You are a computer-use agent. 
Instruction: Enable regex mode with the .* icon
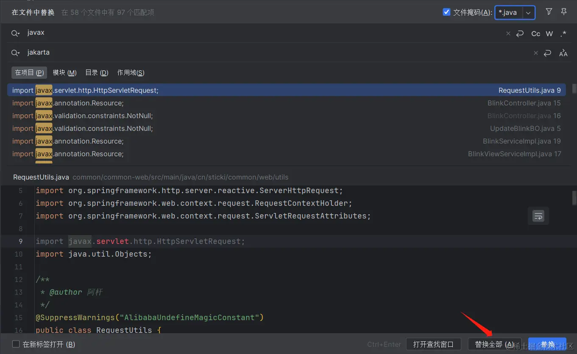point(563,33)
